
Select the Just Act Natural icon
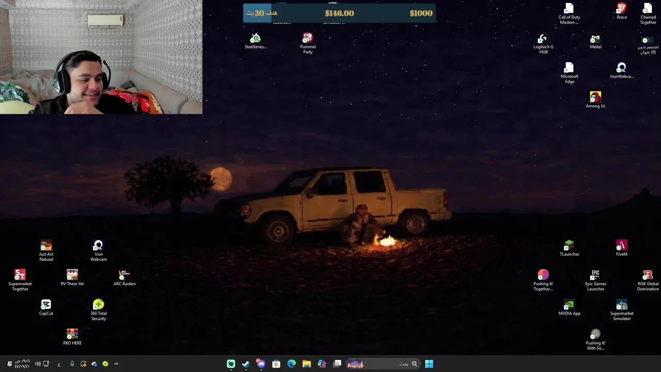pos(46,251)
